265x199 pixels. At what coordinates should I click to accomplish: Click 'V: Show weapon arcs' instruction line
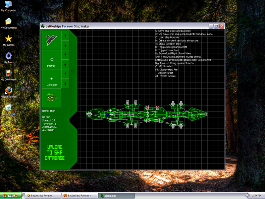point(168,44)
